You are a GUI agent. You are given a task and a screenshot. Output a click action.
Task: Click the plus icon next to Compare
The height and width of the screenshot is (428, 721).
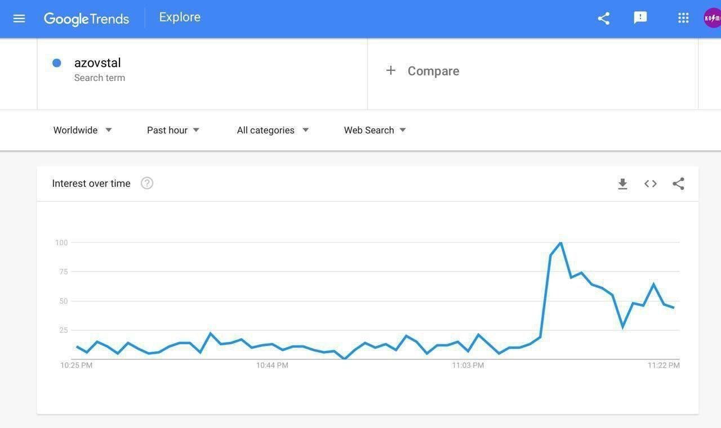pyautogui.click(x=391, y=70)
